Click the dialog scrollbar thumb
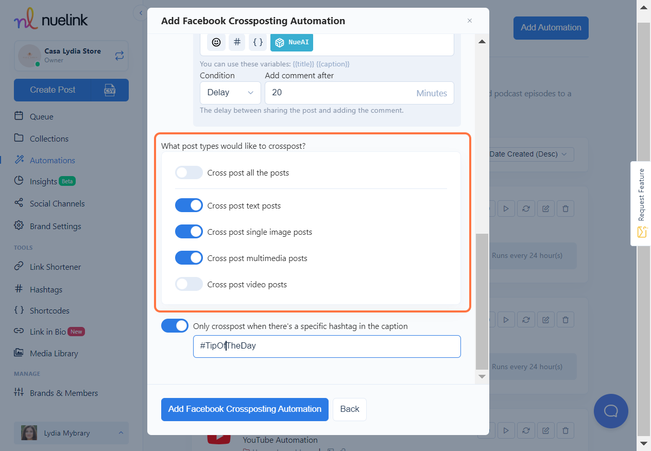The width and height of the screenshot is (651, 451). [482, 301]
